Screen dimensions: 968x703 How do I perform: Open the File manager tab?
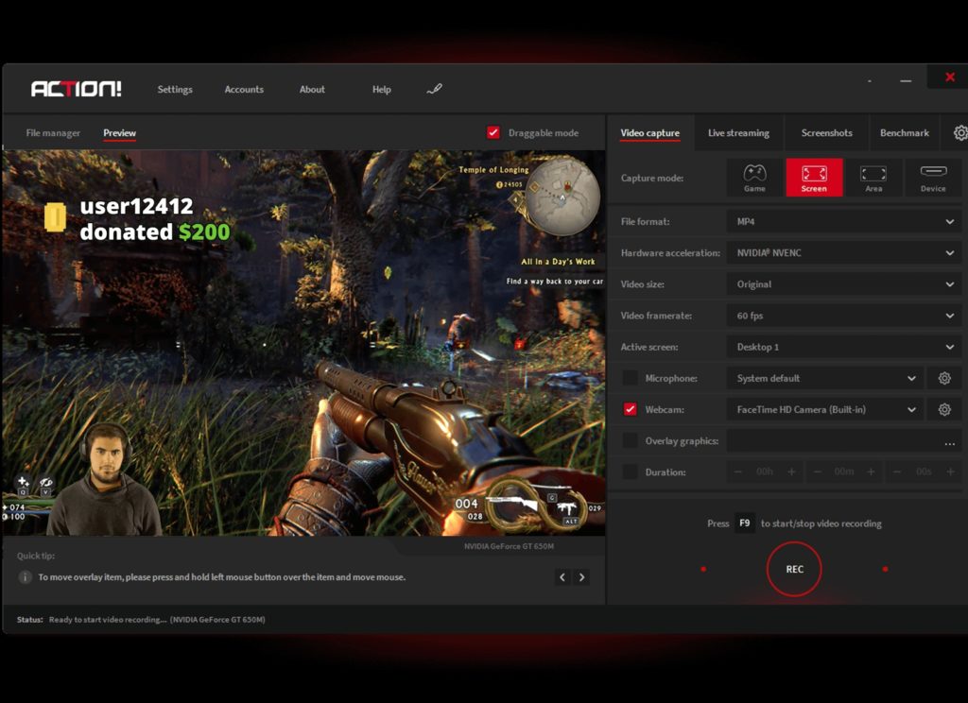[x=53, y=133]
